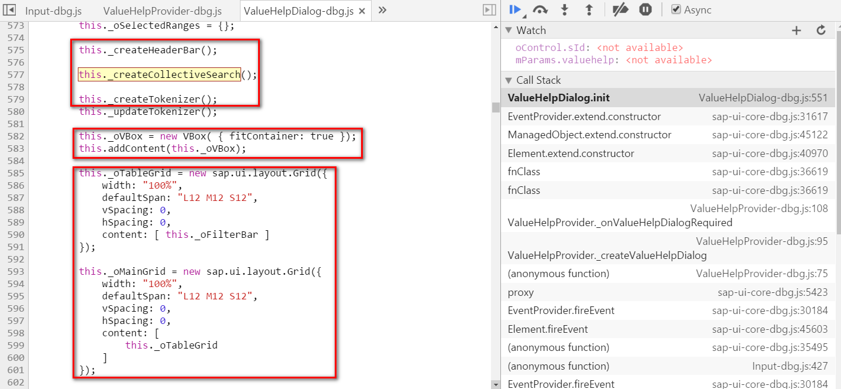841x389 pixels.
Task: Close the ValueHelpDialog-dbg.js tab
Action: click(362, 11)
